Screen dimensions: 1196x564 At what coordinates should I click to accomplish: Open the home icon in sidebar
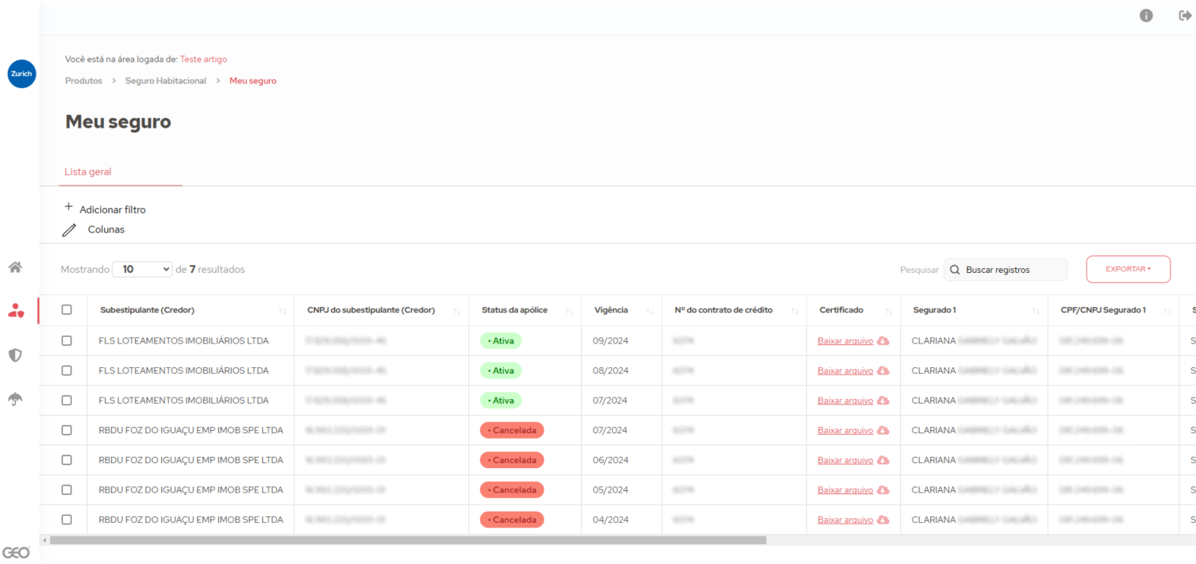[x=15, y=267]
